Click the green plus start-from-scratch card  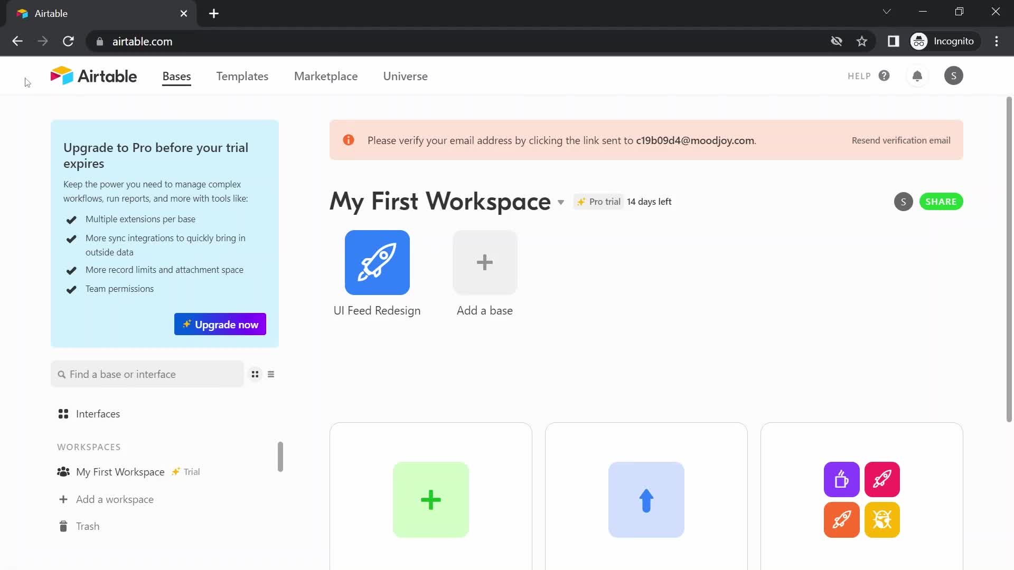pos(430,500)
